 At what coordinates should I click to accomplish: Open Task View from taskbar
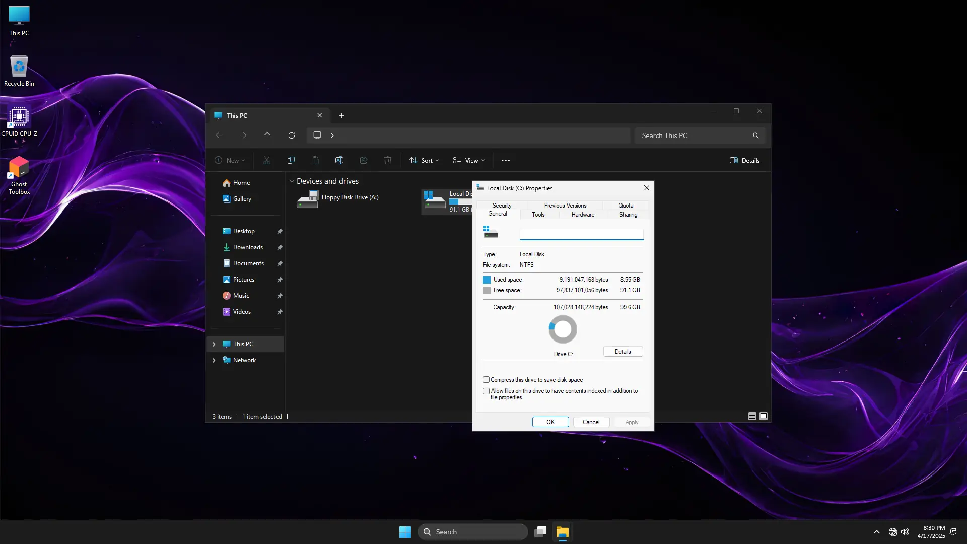point(540,532)
